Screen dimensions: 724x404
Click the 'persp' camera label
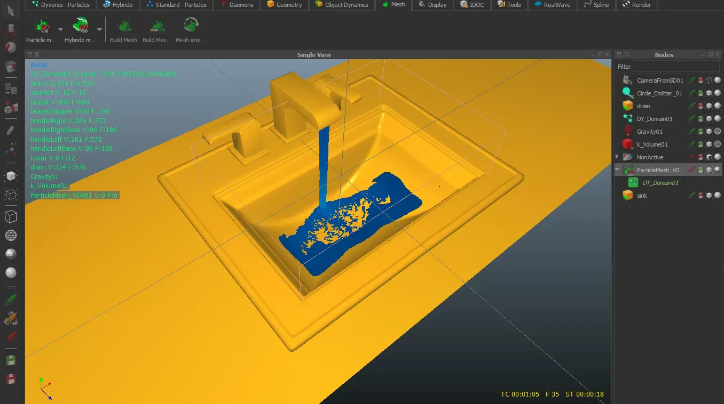tap(39, 64)
